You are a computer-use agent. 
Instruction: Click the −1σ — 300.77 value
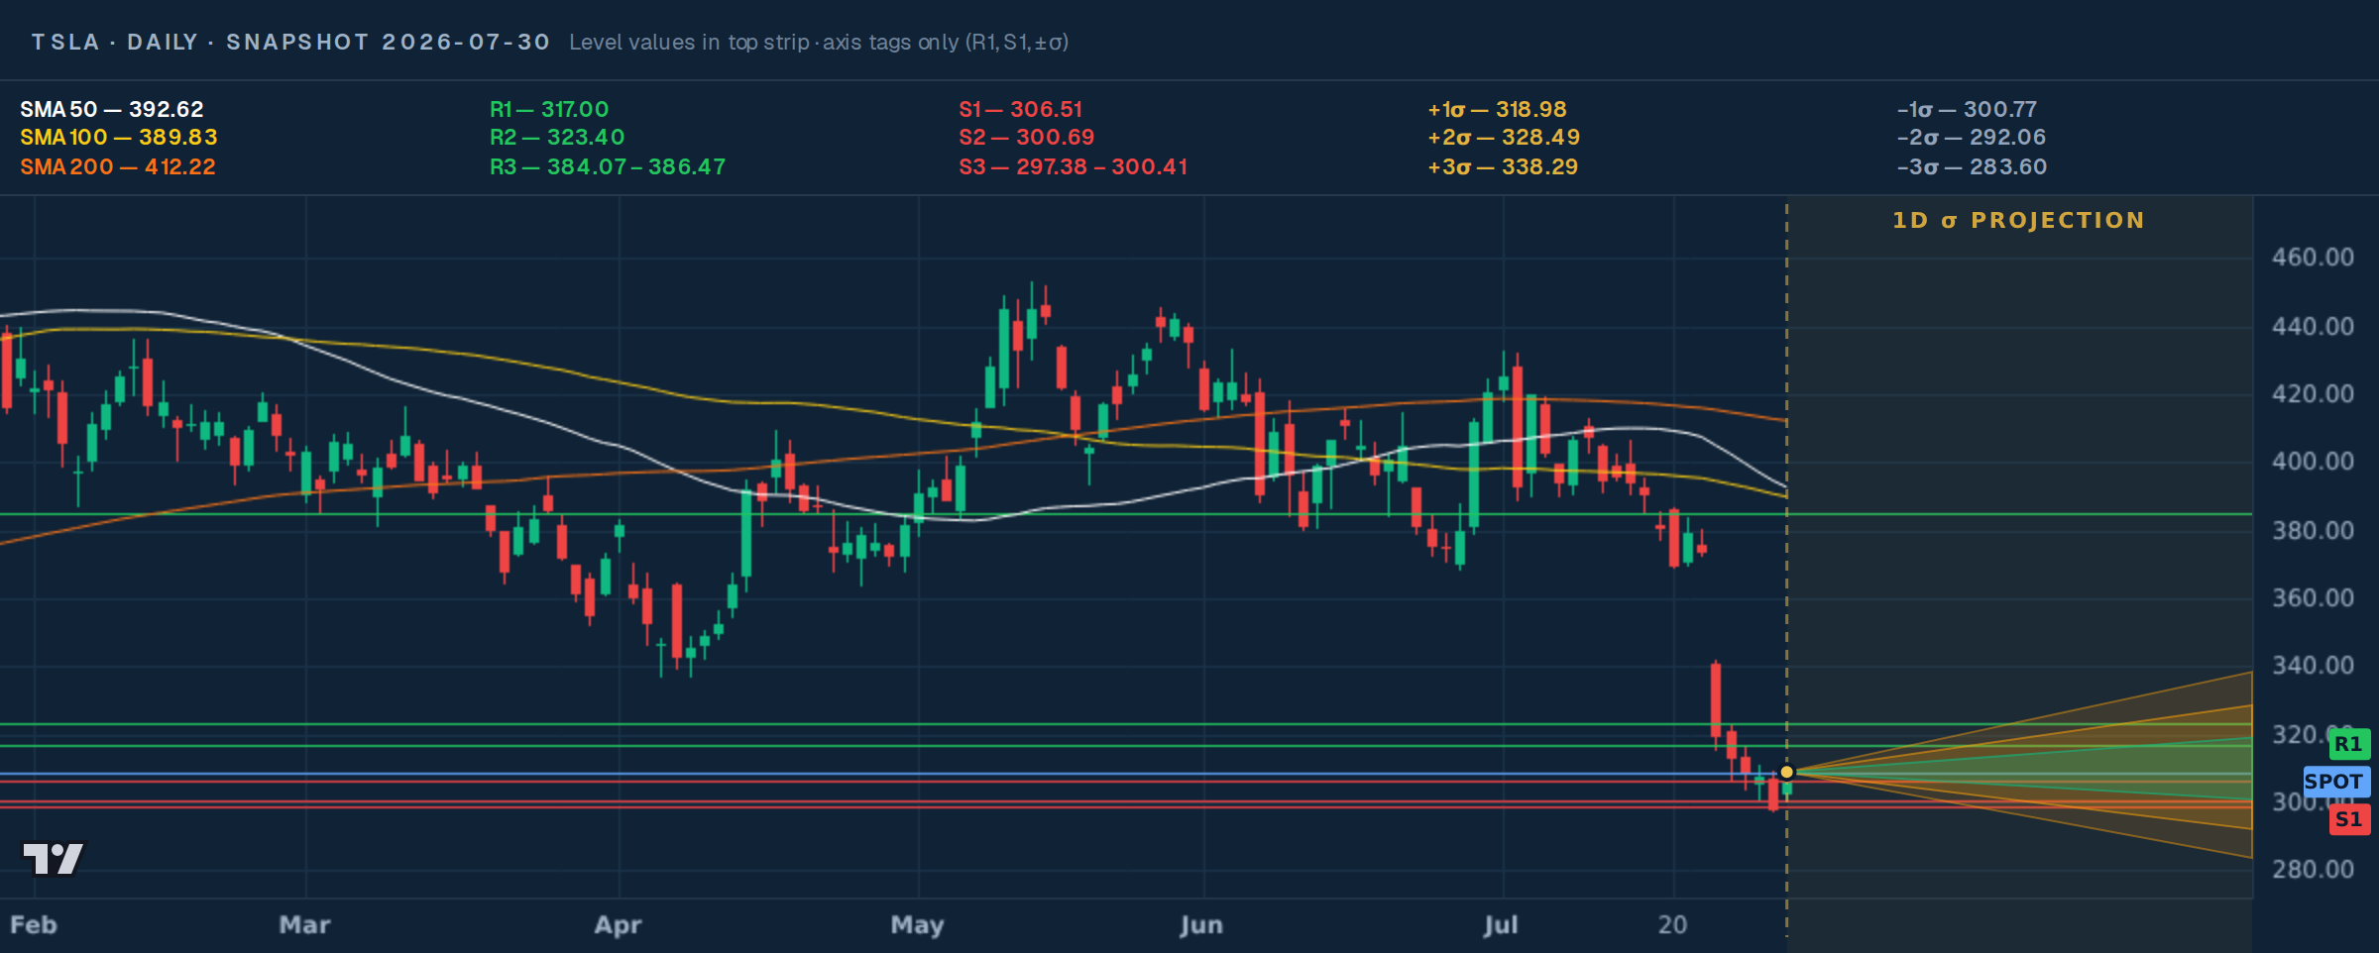[x=1967, y=109]
